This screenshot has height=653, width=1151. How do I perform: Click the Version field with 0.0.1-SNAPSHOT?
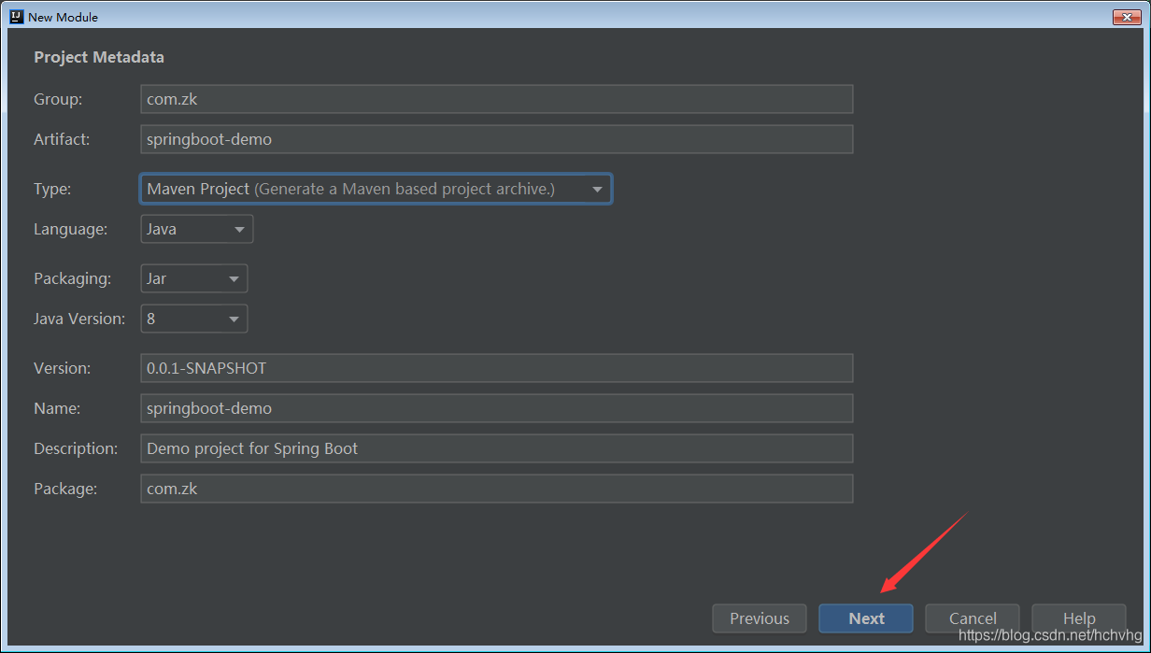coord(496,368)
